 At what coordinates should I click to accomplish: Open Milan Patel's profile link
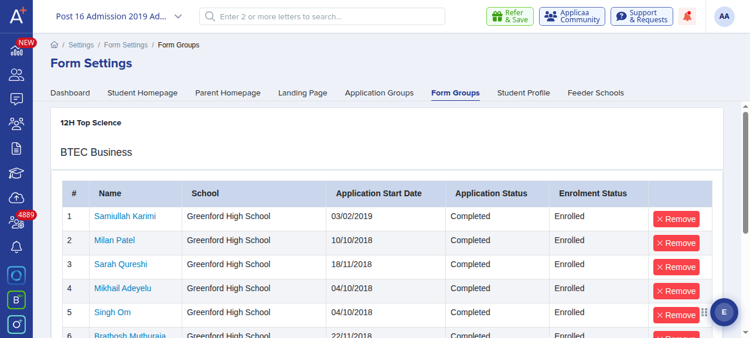click(115, 240)
